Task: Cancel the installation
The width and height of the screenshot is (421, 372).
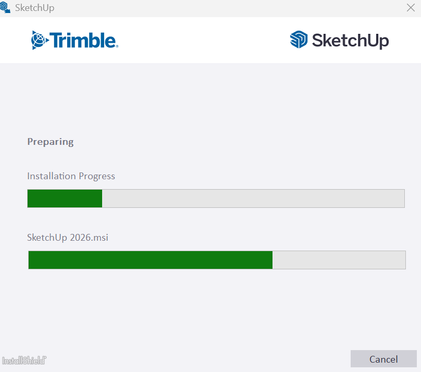Action: pos(383,359)
